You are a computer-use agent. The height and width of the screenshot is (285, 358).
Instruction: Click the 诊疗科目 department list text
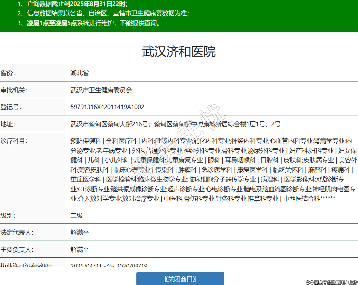coord(213,170)
